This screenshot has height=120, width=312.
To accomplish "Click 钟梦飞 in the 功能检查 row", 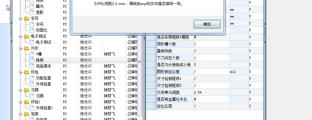I will pyautogui.click(x=109, y=78).
